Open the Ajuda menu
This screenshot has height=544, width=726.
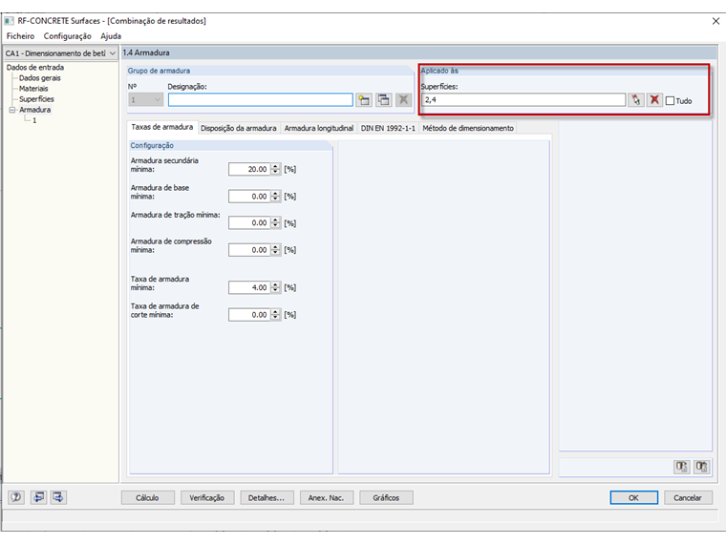(x=111, y=36)
